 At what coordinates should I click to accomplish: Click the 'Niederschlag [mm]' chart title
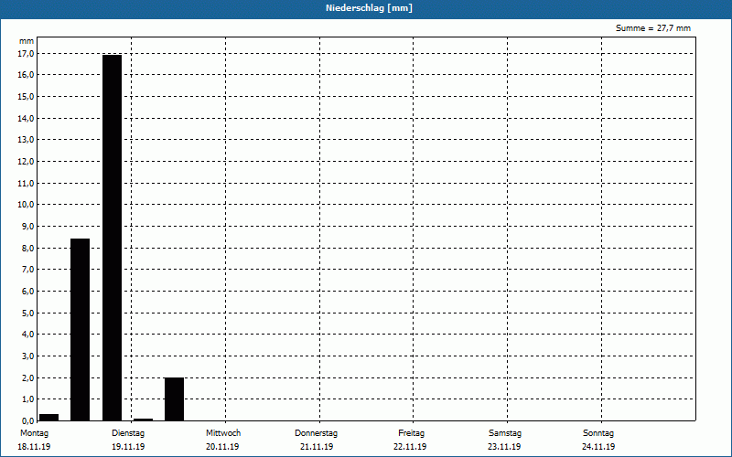(x=369, y=8)
